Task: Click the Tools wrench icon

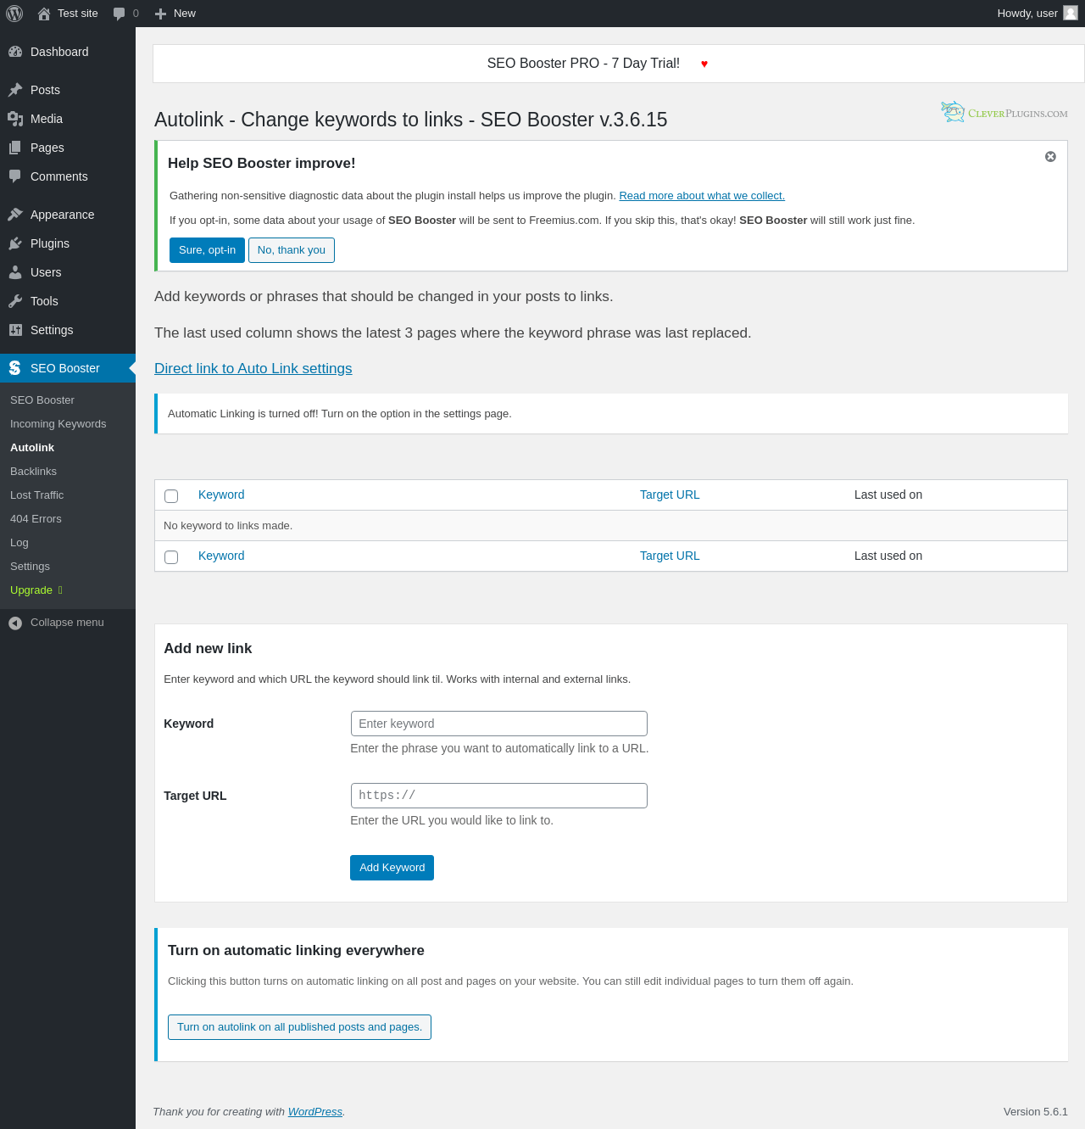Action: point(15,301)
